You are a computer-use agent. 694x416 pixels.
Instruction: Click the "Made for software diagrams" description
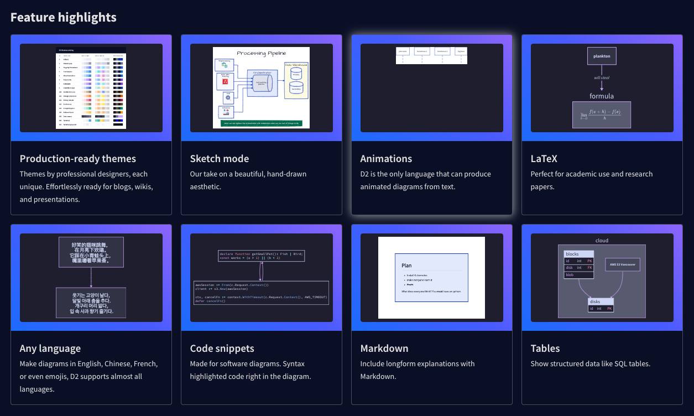point(251,370)
